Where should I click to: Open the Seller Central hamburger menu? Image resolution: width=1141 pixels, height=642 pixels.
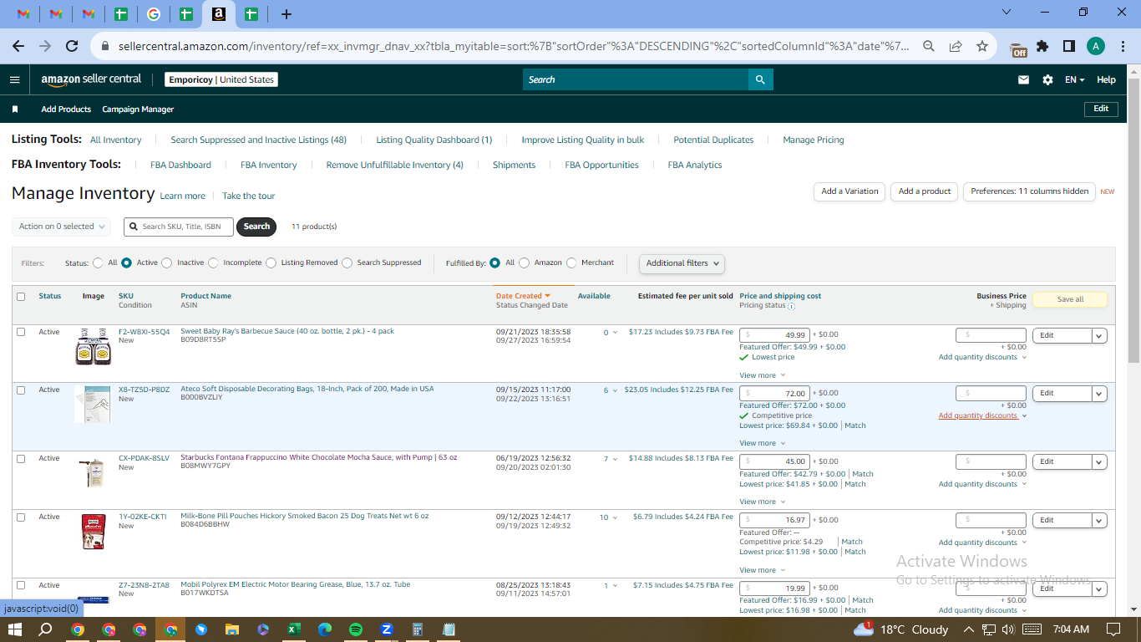tap(14, 79)
